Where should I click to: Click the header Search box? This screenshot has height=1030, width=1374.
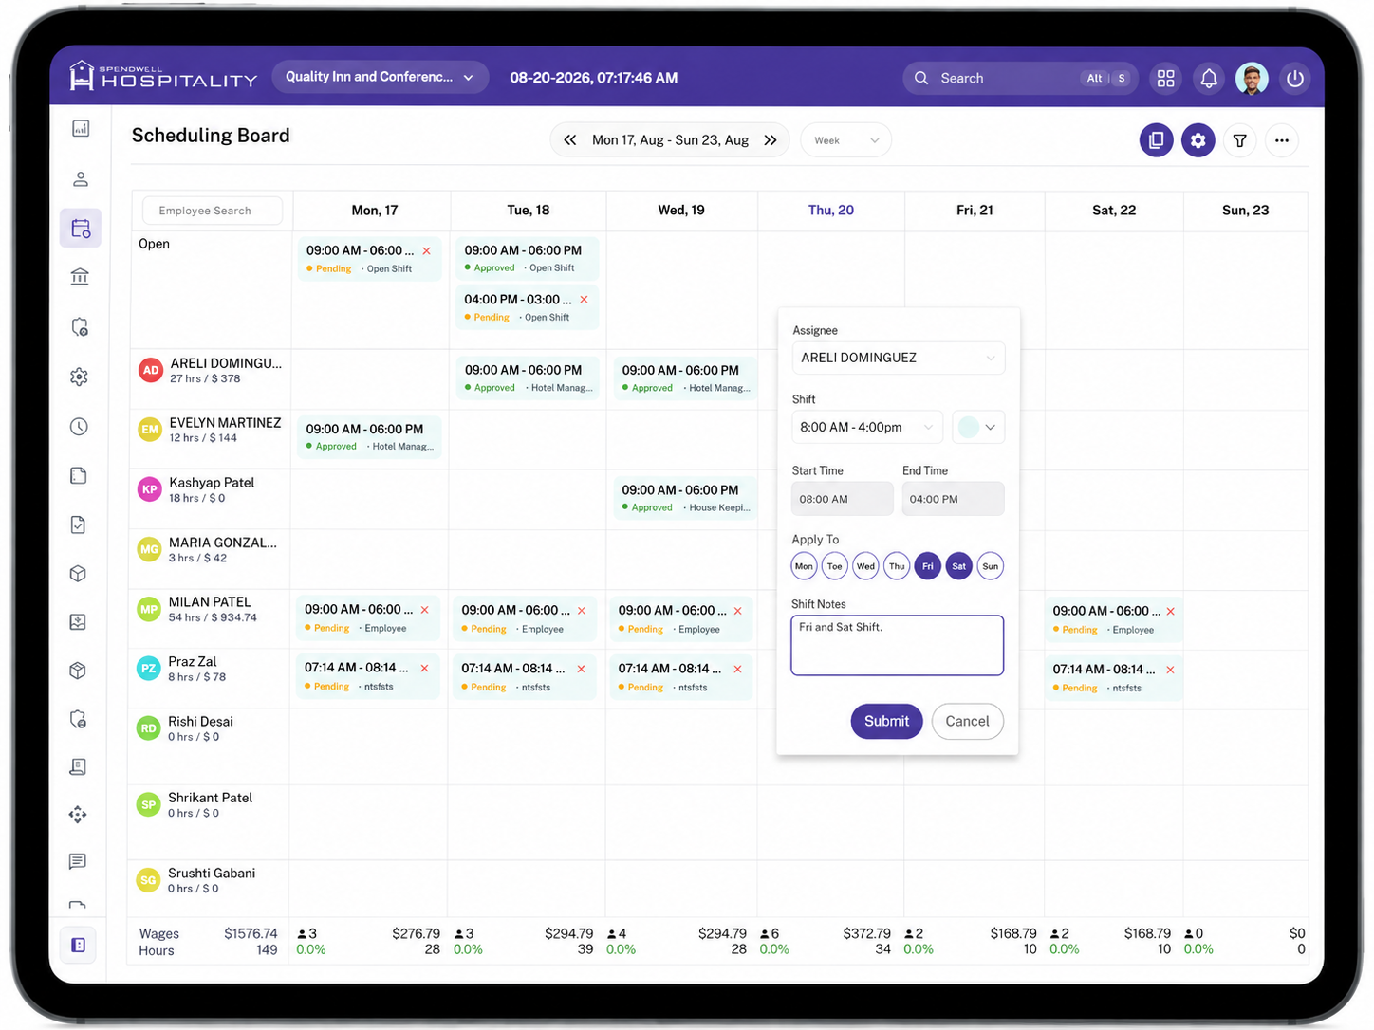click(1019, 79)
